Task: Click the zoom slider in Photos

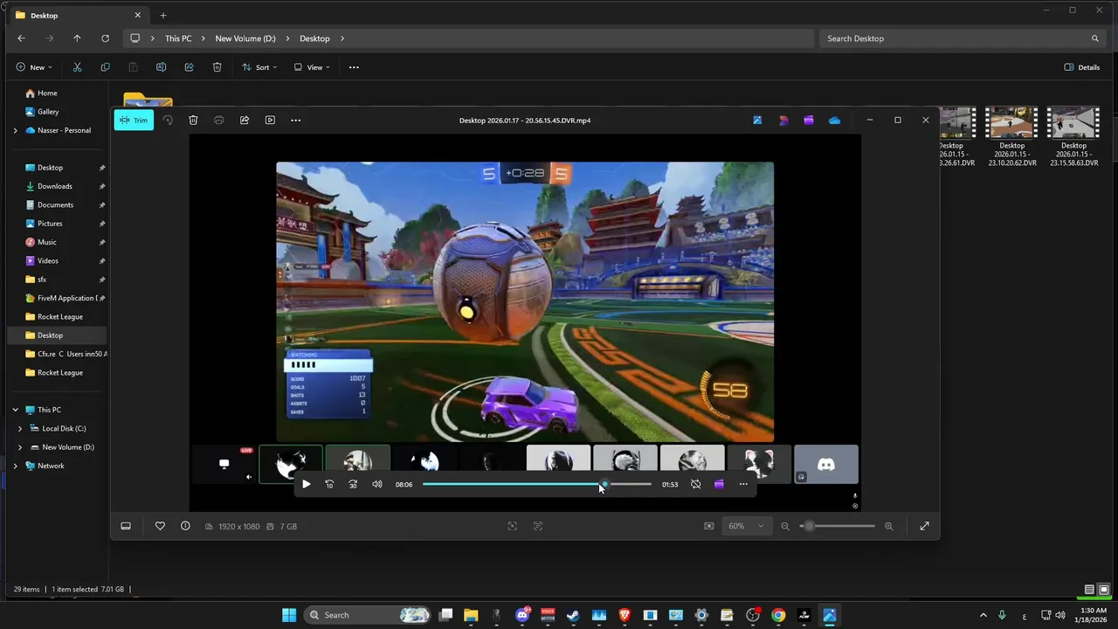Action: point(837,526)
